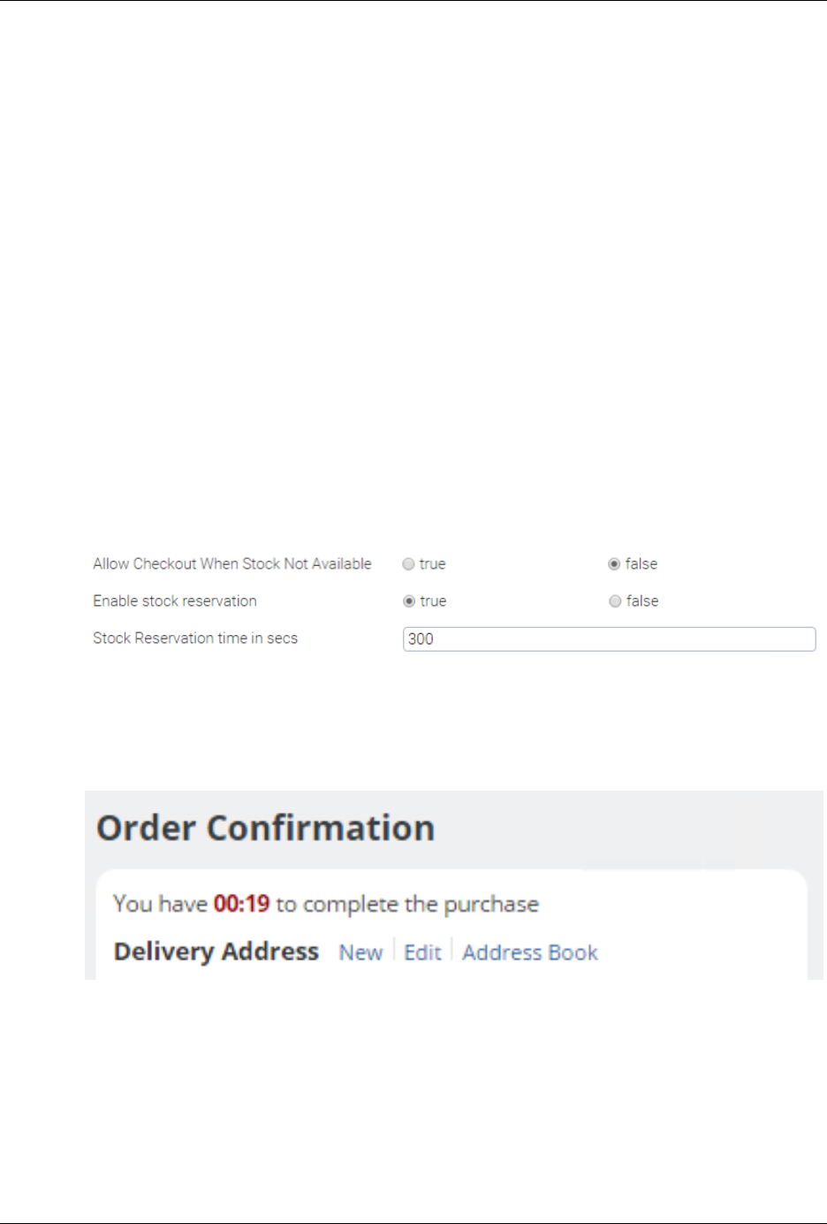Click the Order Confirmation heading
Image resolution: width=827 pixels, height=1224 pixels.
[265, 829]
